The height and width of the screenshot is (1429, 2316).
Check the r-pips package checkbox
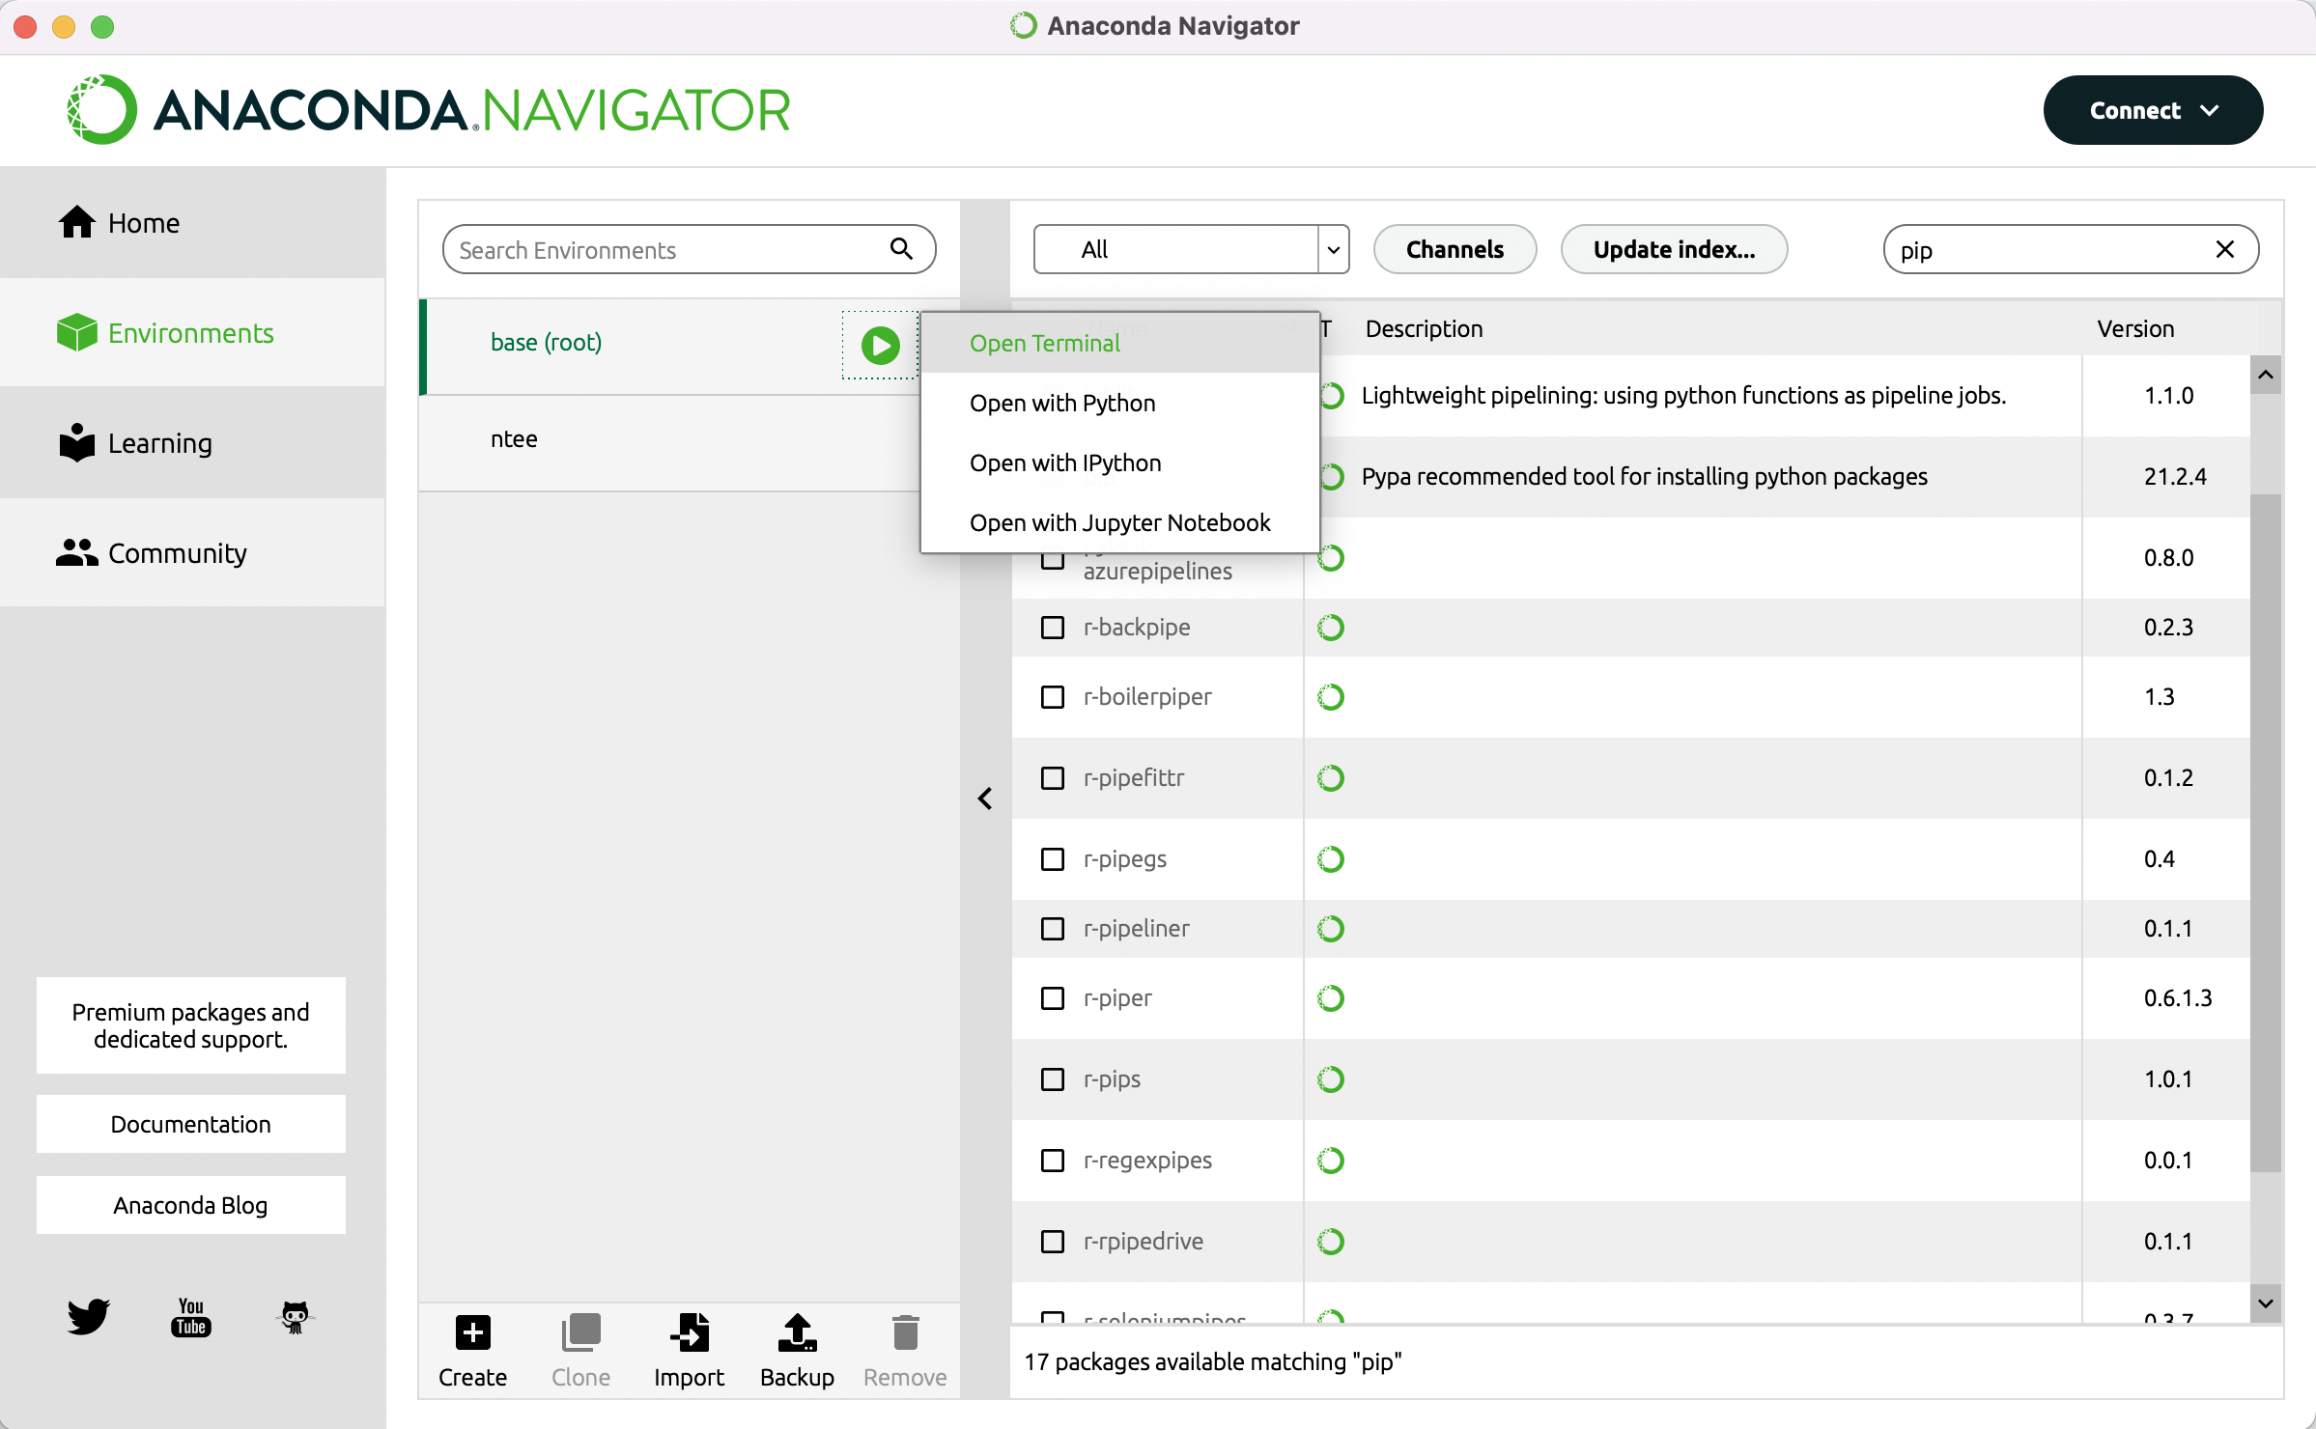(1053, 1079)
